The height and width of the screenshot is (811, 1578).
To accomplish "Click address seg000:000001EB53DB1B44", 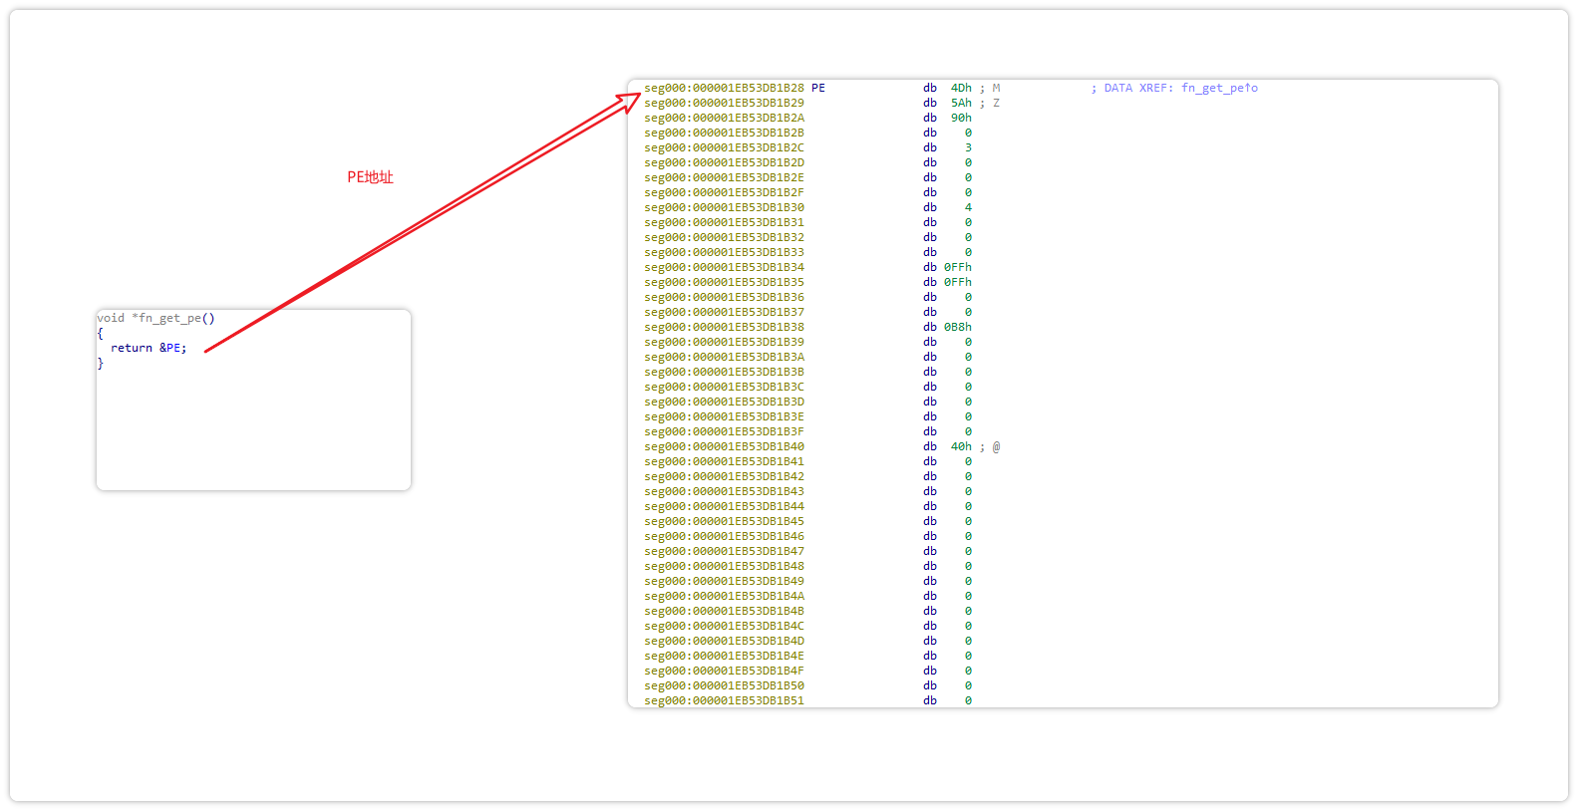I will click(x=724, y=506).
